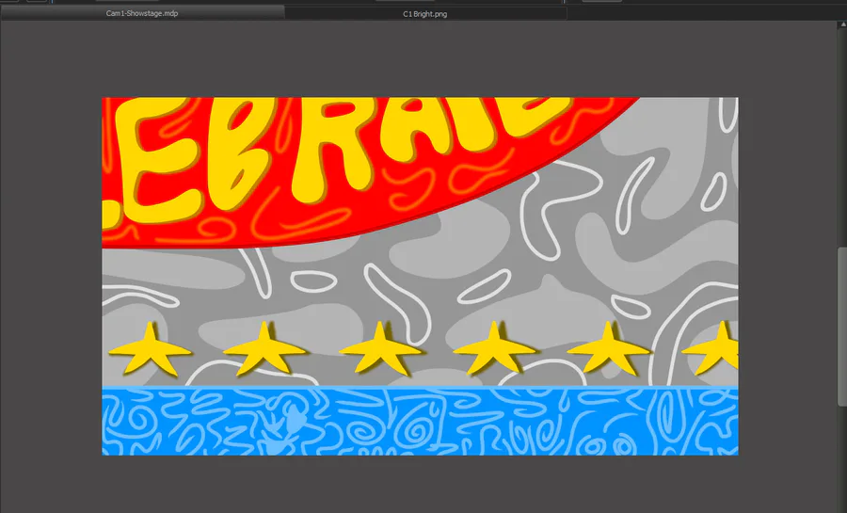Switch to the Cam1-Showstage.mdp tab
Image resolution: width=847 pixels, height=513 pixels.
click(142, 13)
